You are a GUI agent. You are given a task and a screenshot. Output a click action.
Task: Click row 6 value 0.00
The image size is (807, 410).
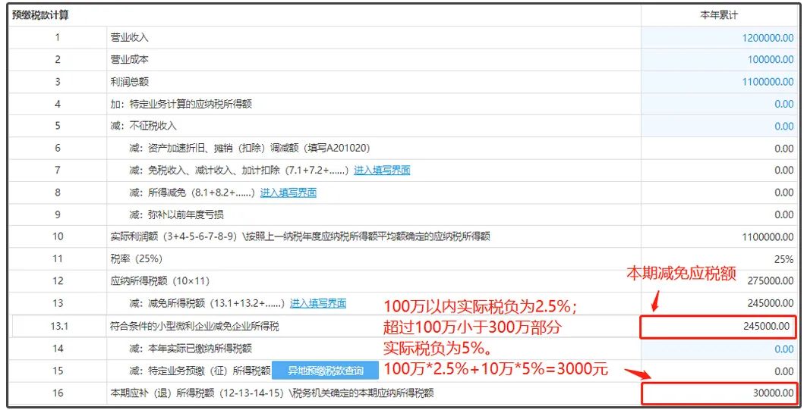(784, 149)
